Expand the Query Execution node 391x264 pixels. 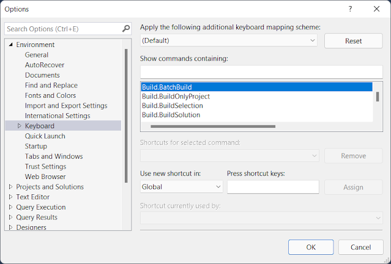(10, 207)
